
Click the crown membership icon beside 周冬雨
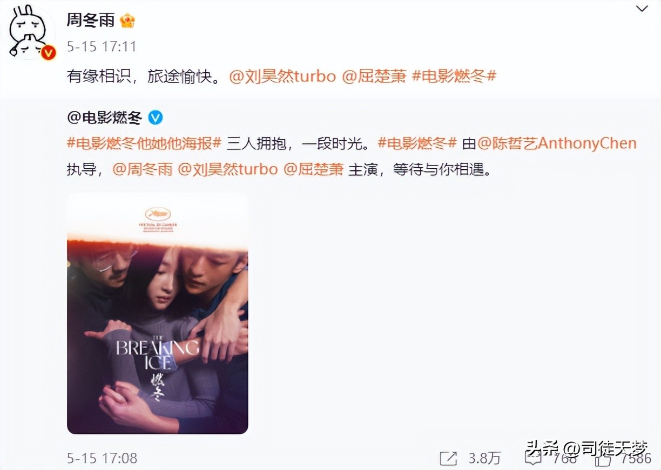click(x=128, y=20)
